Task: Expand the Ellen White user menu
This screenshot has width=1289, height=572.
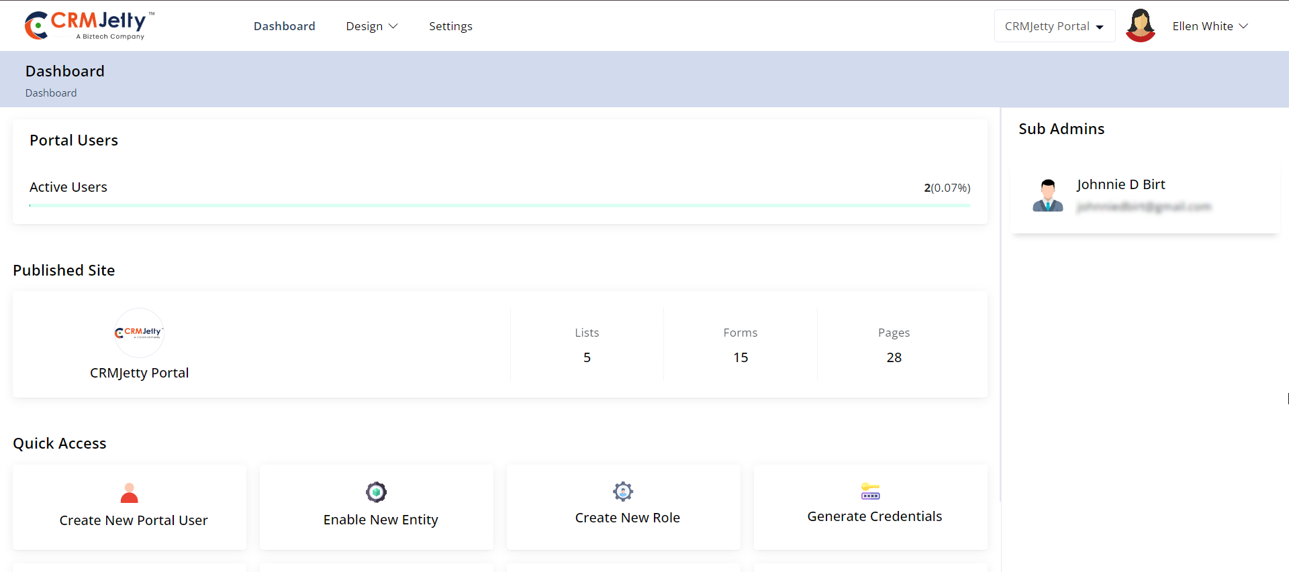Action: (1210, 26)
